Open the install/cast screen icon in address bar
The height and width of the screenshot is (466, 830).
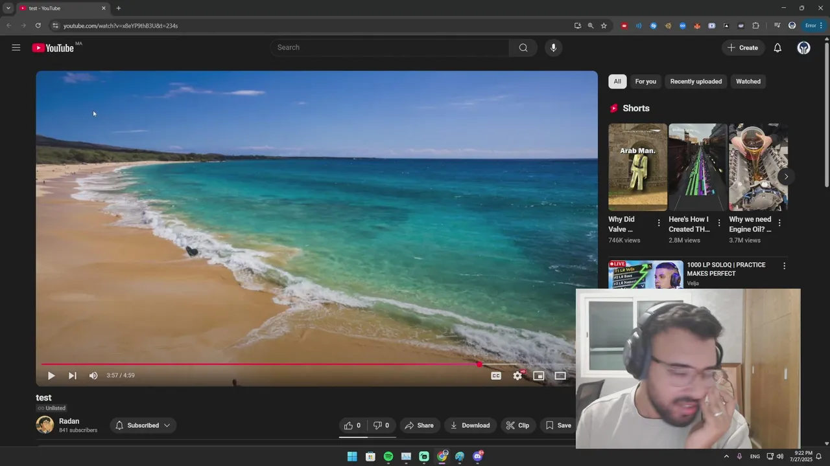tap(578, 26)
